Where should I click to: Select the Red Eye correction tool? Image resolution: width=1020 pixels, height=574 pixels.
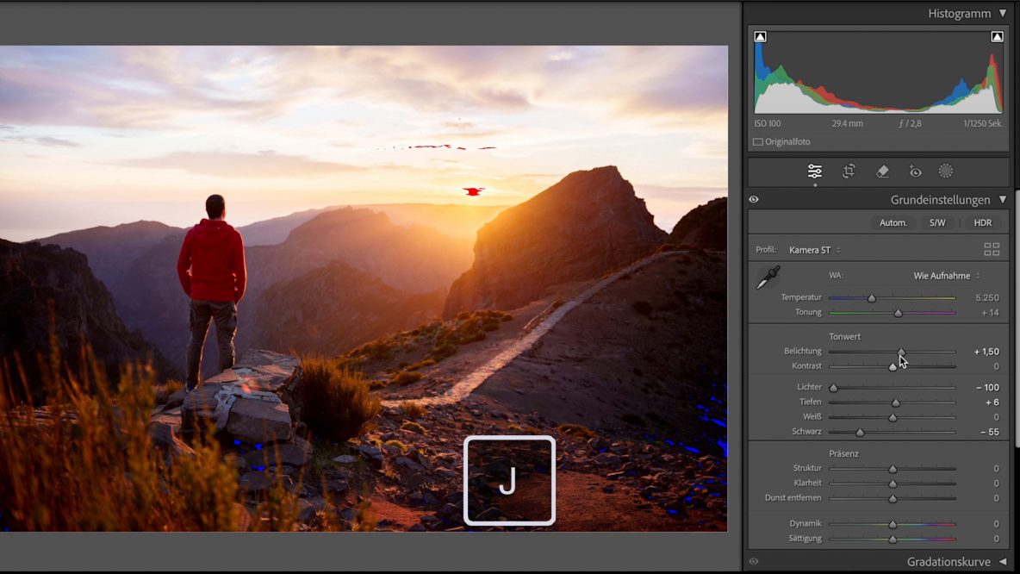pos(915,172)
